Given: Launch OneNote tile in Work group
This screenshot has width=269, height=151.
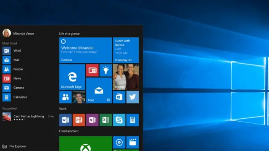Looking at the screenshot, I should click(92, 120).
